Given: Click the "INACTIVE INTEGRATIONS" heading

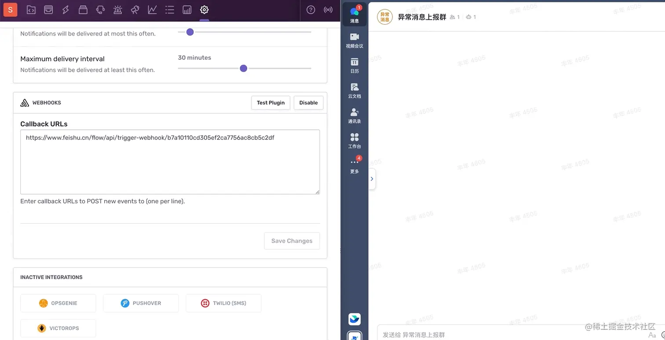Looking at the screenshot, I should pyautogui.click(x=51, y=277).
